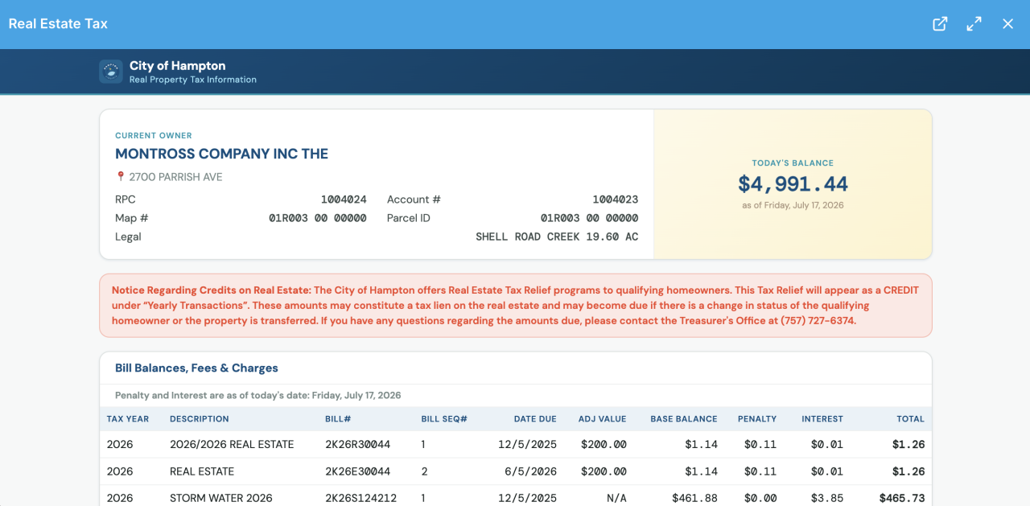Click Account # value 1004023

click(615, 200)
